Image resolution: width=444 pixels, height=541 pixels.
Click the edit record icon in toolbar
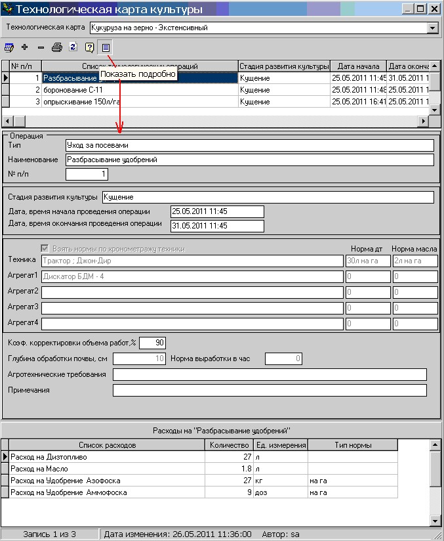(9, 47)
